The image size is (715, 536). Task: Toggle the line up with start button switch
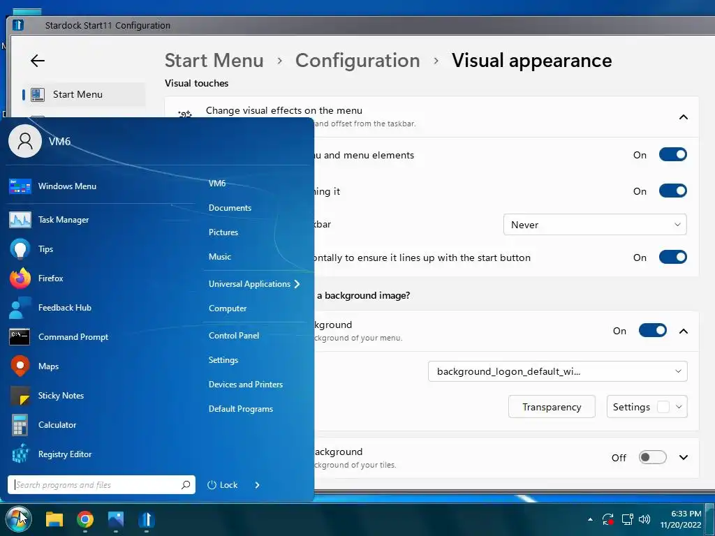click(672, 257)
